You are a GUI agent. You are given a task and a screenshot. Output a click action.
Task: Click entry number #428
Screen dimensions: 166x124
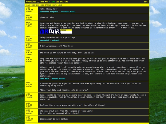click(x=28, y=110)
